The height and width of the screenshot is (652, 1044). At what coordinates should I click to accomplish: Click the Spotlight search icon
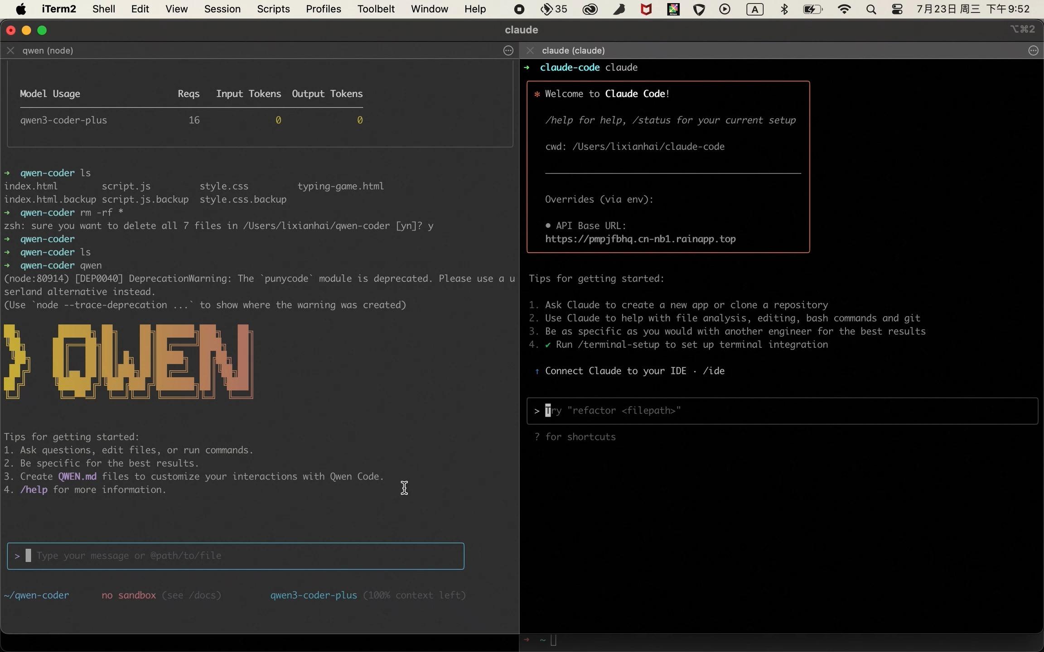click(x=870, y=9)
